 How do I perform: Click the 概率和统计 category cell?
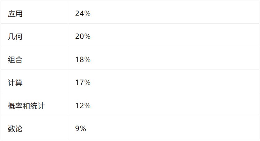coord(26,106)
